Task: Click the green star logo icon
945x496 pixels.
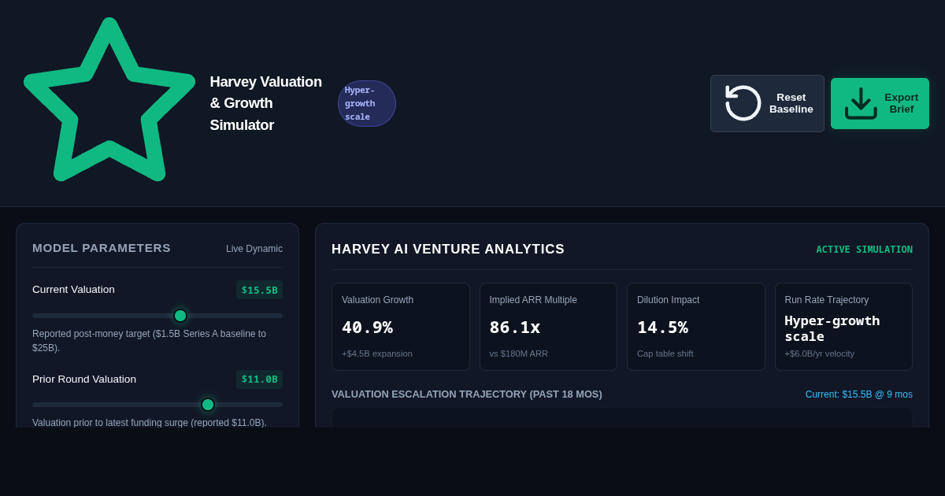Action: (x=109, y=100)
